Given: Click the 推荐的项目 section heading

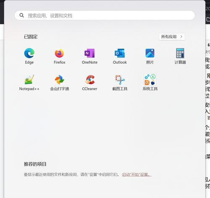Looking at the screenshot, I should click(35, 164).
